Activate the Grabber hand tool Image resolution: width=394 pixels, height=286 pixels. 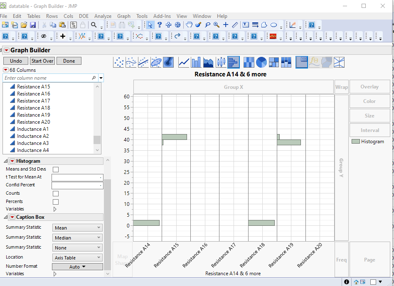189,25
